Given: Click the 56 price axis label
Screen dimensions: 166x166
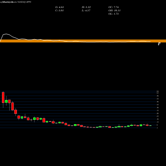Looking at the screenshot, I should point(158,96).
